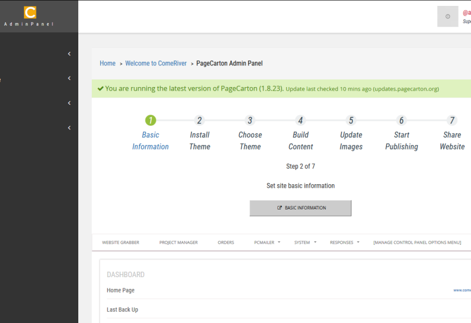471x323 pixels.
Task: Expand the second sidebar chevron from top
Action: point(69,78)
